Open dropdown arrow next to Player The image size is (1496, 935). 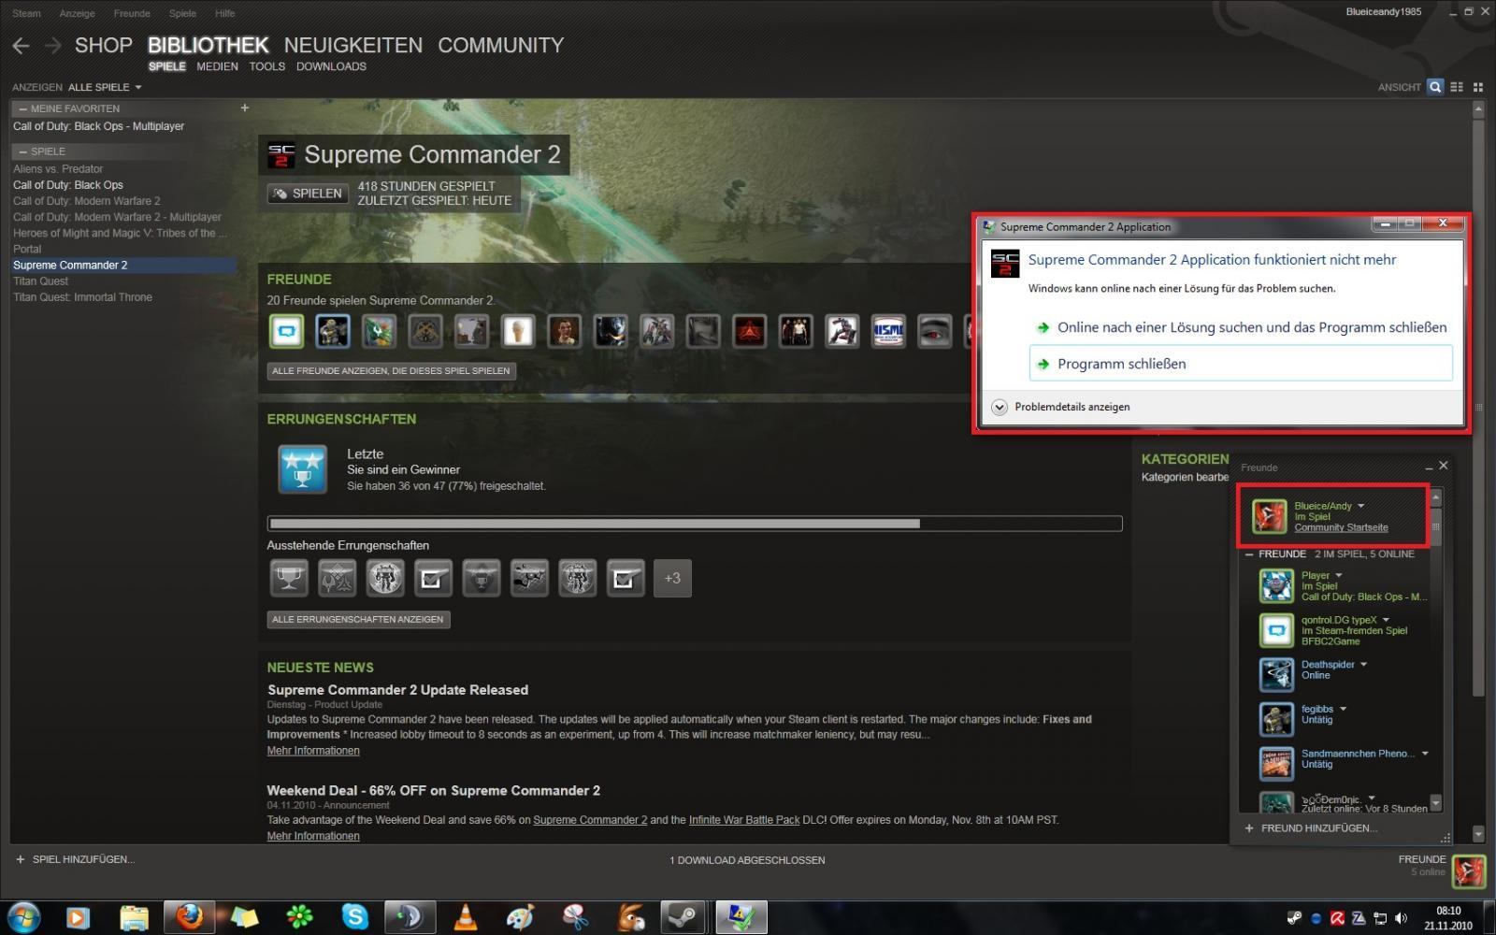[1339, 575]
